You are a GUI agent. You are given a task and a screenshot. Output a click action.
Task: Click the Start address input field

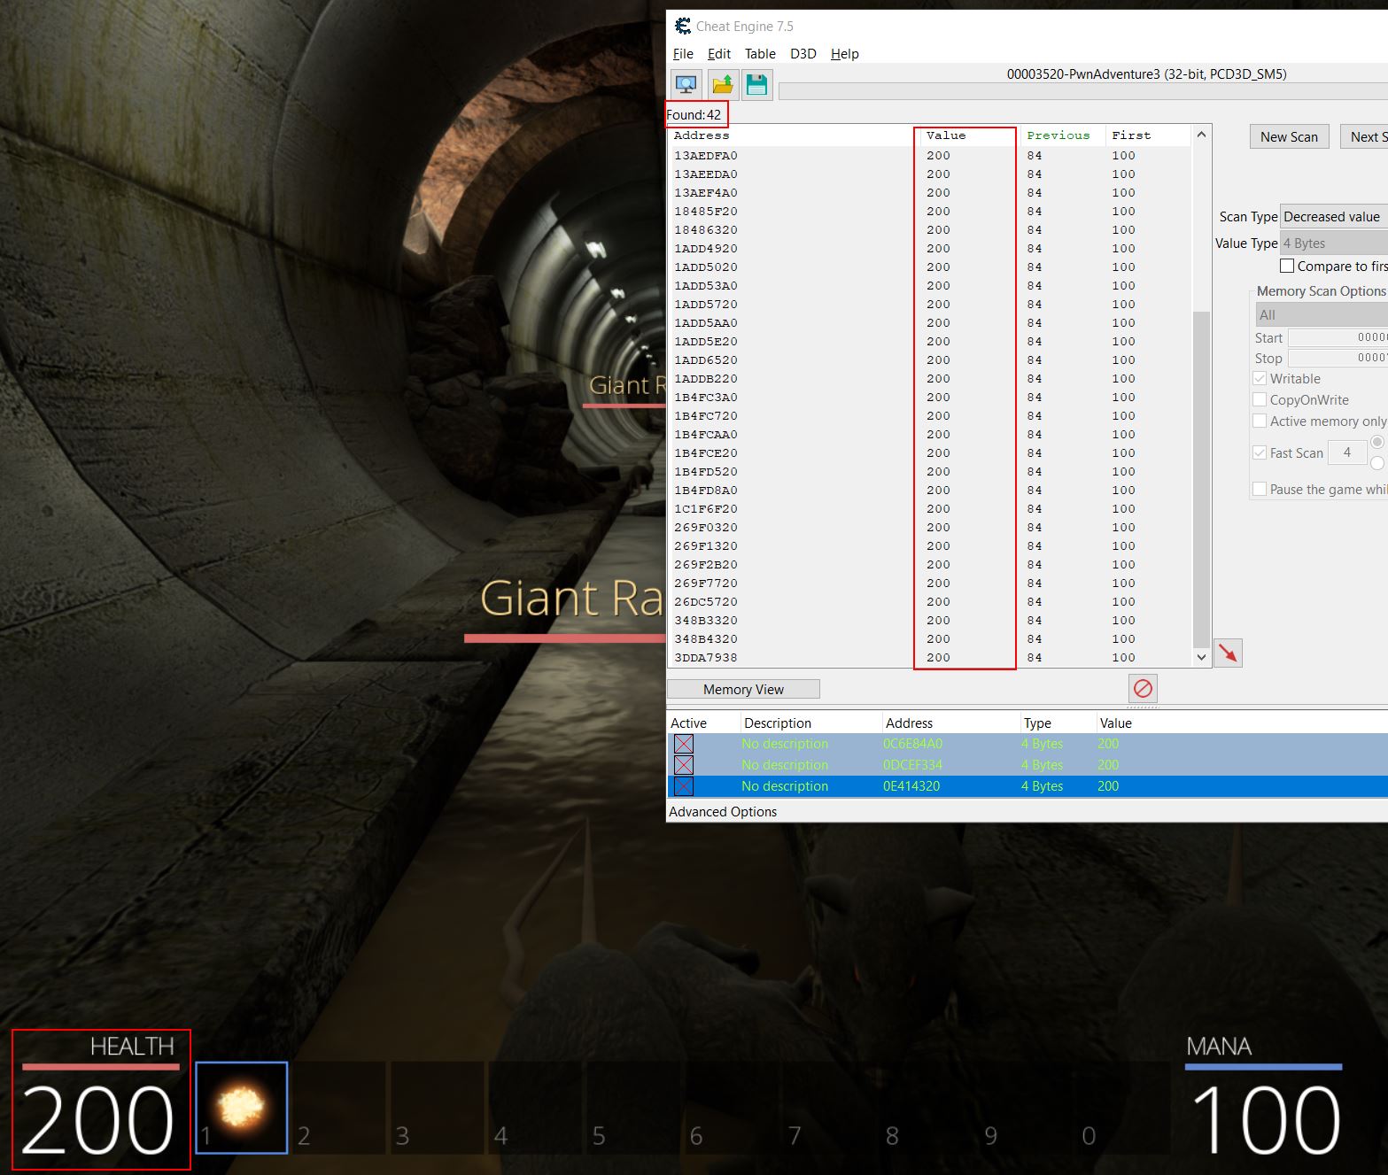1338,337
